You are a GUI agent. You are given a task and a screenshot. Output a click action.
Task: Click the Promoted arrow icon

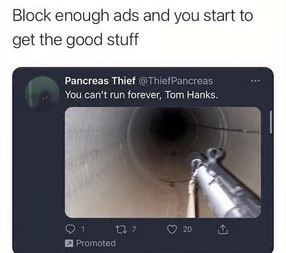tap(69, 243)
